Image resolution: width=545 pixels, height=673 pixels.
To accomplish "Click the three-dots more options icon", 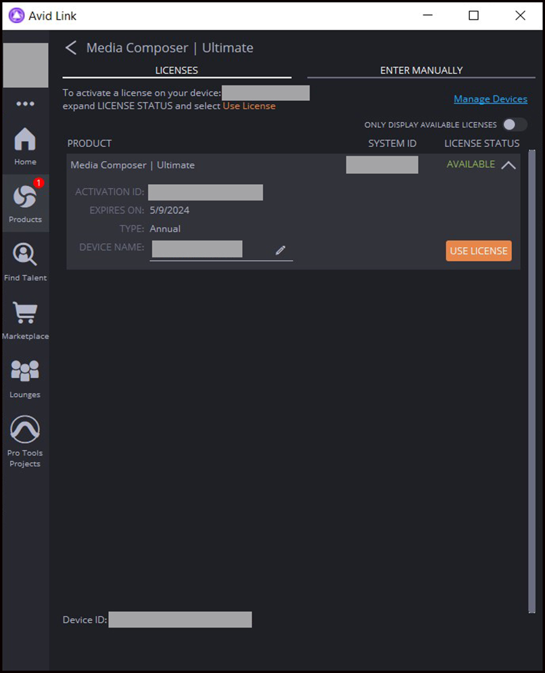I will 25,104.
